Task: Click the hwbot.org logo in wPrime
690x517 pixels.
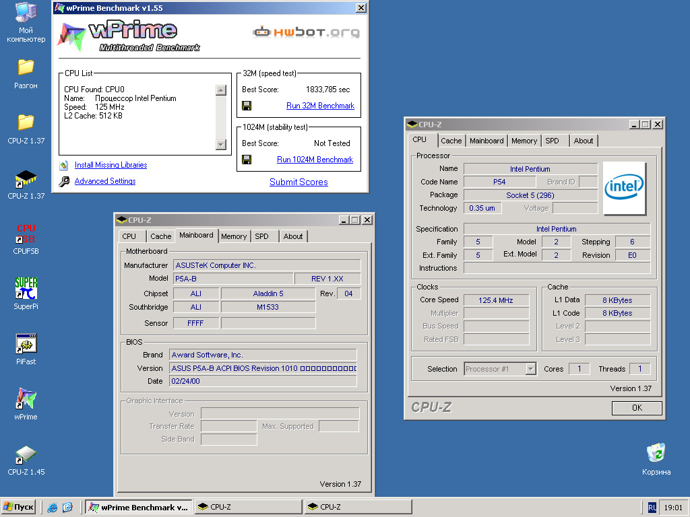Action: pos(307,32)
